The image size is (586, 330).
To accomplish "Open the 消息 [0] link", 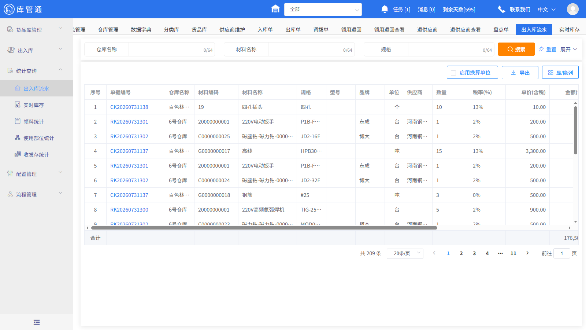I will click(427, 10).
